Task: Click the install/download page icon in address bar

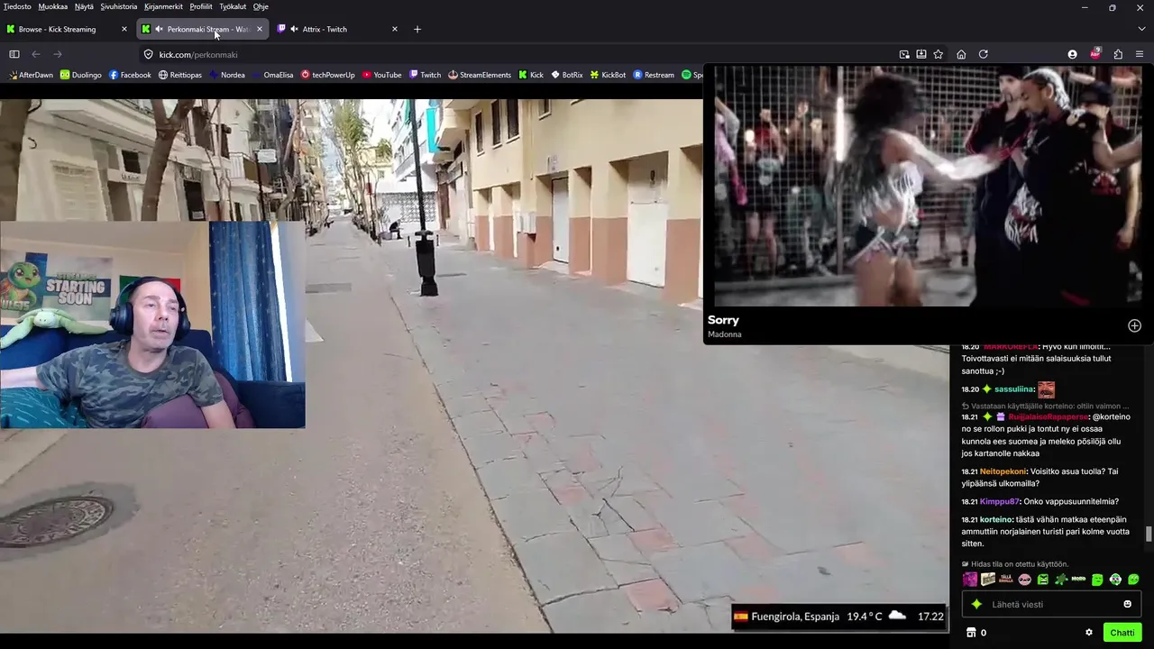Action: point(921,54)
